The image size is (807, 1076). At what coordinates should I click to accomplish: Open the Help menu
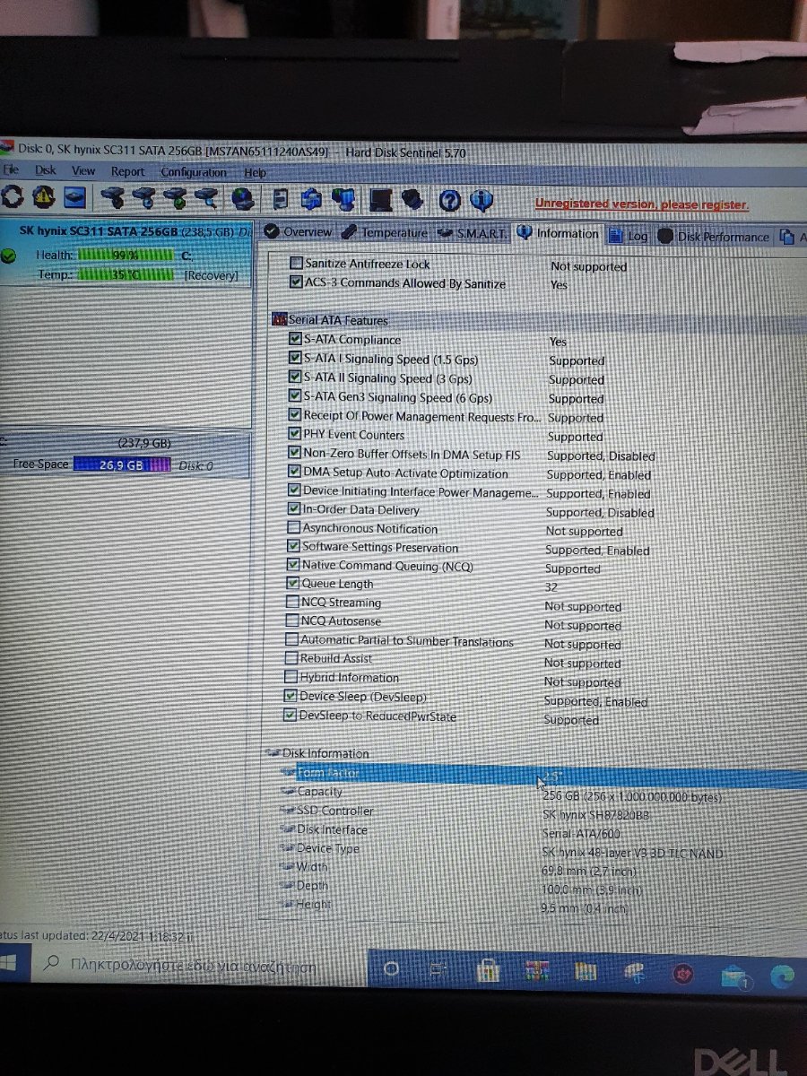click(255, 173)
